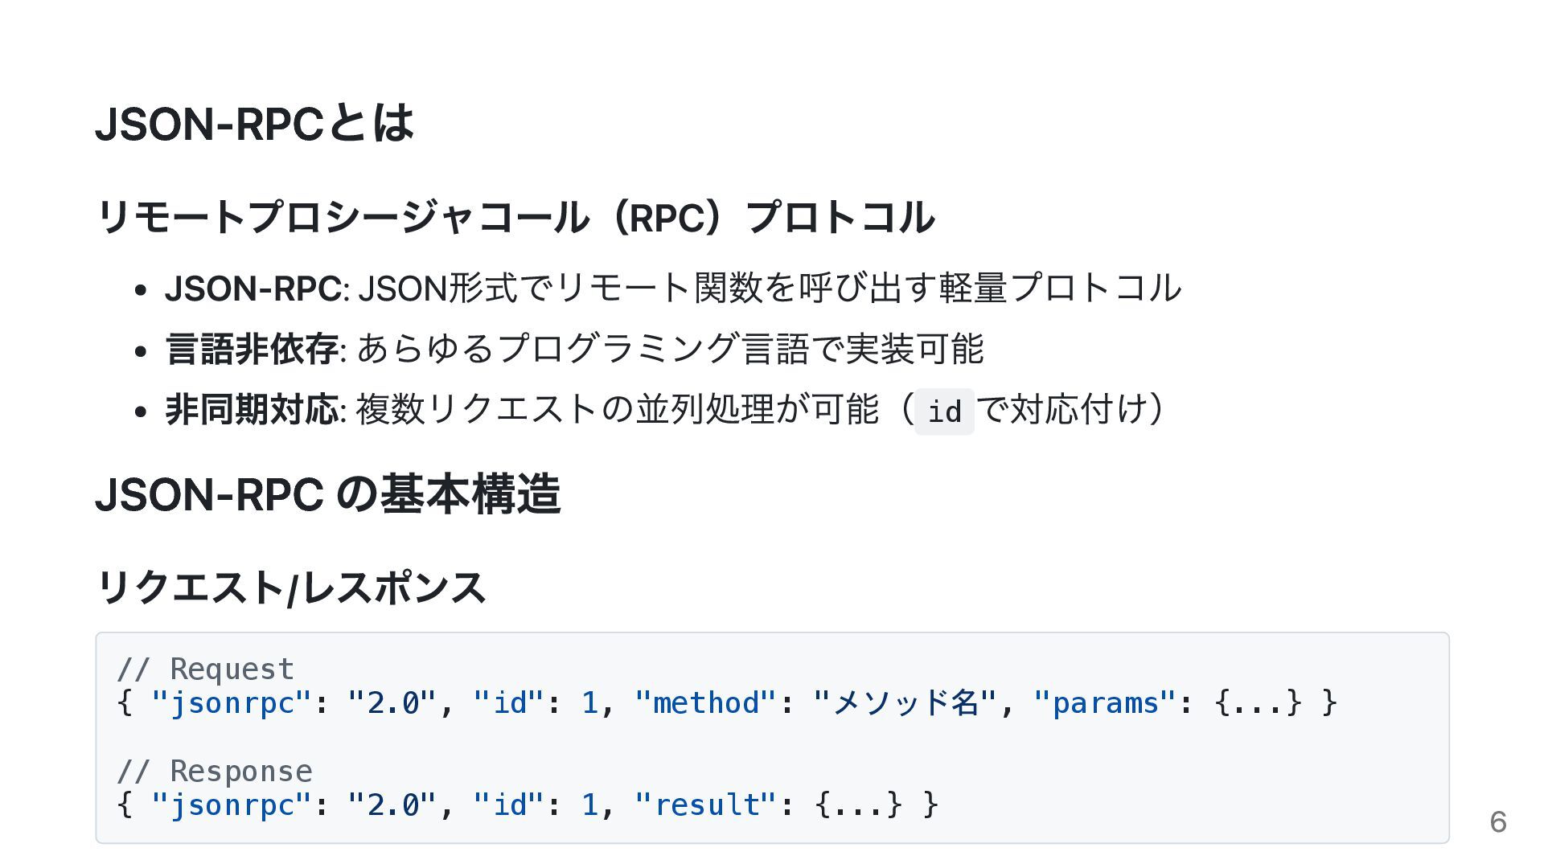Click the JSON-RPC の基本構造 heading
Image resolution: width=1544 pixels, height=868 pixels.
pos(328,493)
